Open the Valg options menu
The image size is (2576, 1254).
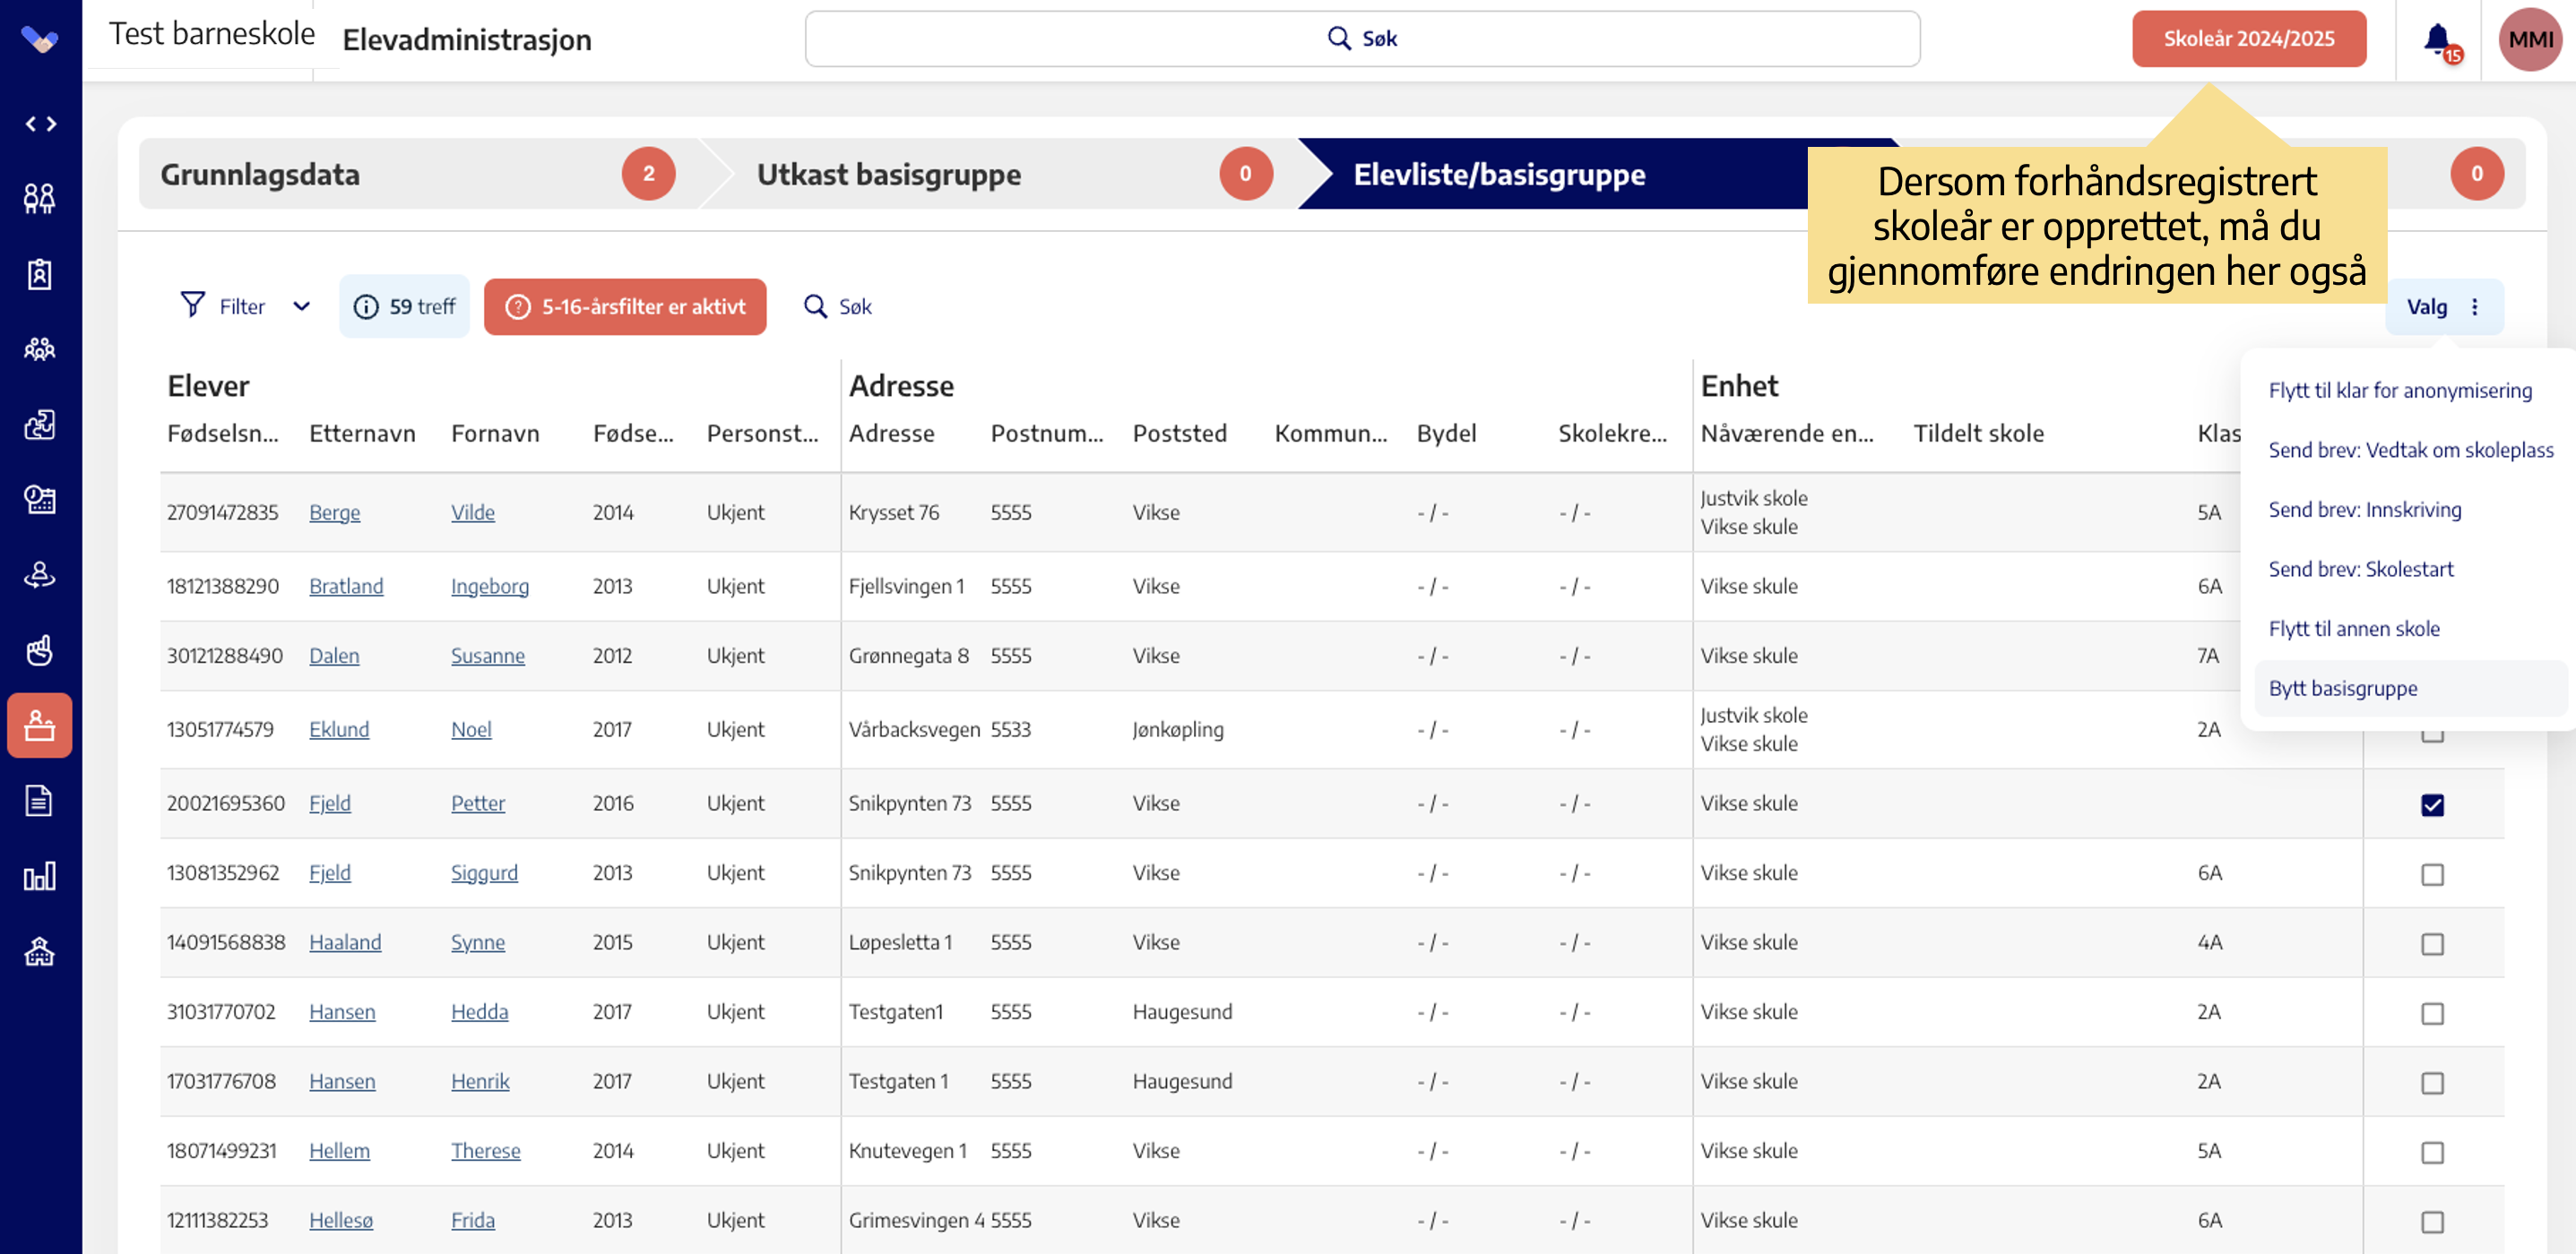tap(2444, 306)
